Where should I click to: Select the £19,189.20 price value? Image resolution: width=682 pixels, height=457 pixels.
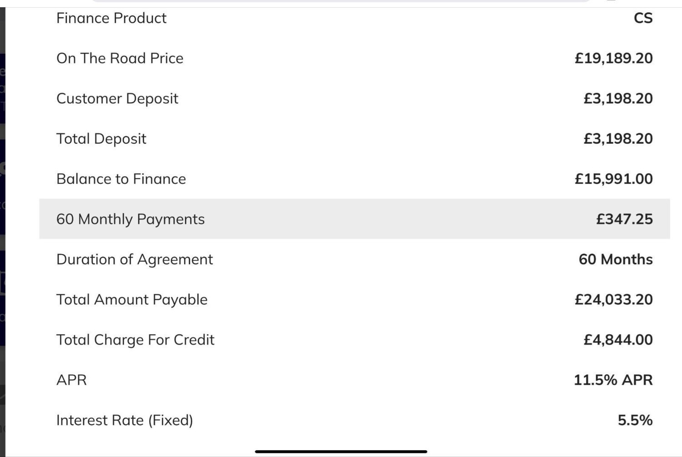click(x=613, y=58)
